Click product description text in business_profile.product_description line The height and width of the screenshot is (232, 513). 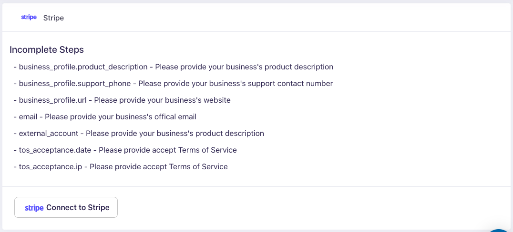click(x=299, y=67)
